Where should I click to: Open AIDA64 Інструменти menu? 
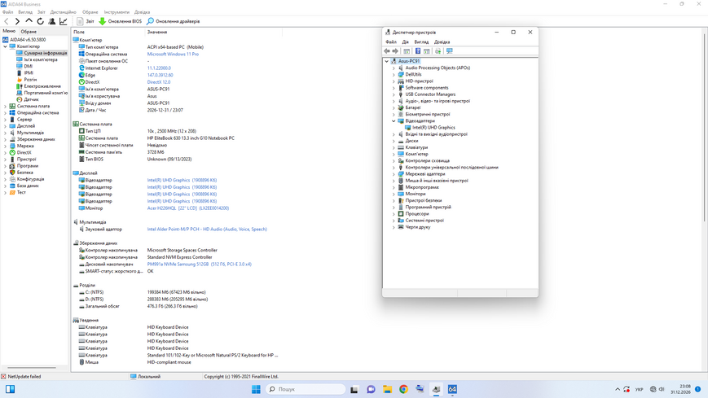tap(117, 12)
